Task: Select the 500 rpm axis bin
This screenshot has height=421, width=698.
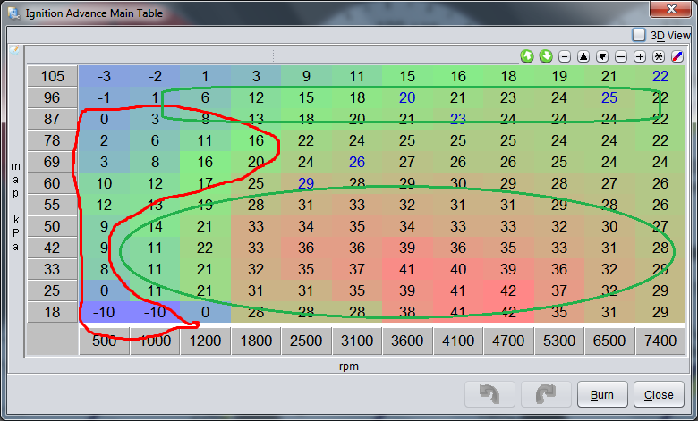Action: [104, 341]
